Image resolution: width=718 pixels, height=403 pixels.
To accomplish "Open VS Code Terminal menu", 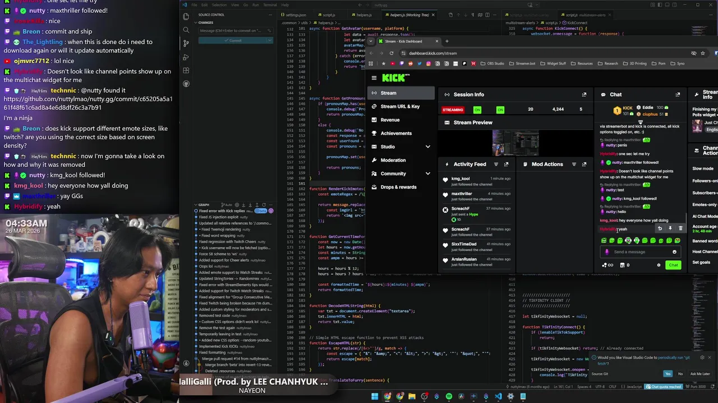I will pos(270,5).
